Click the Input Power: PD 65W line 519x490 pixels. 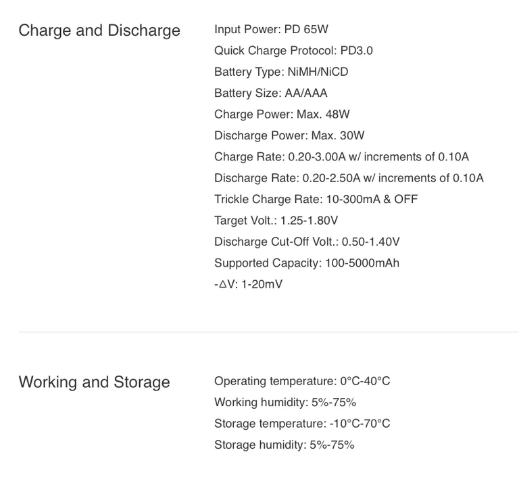pos(271,29)
